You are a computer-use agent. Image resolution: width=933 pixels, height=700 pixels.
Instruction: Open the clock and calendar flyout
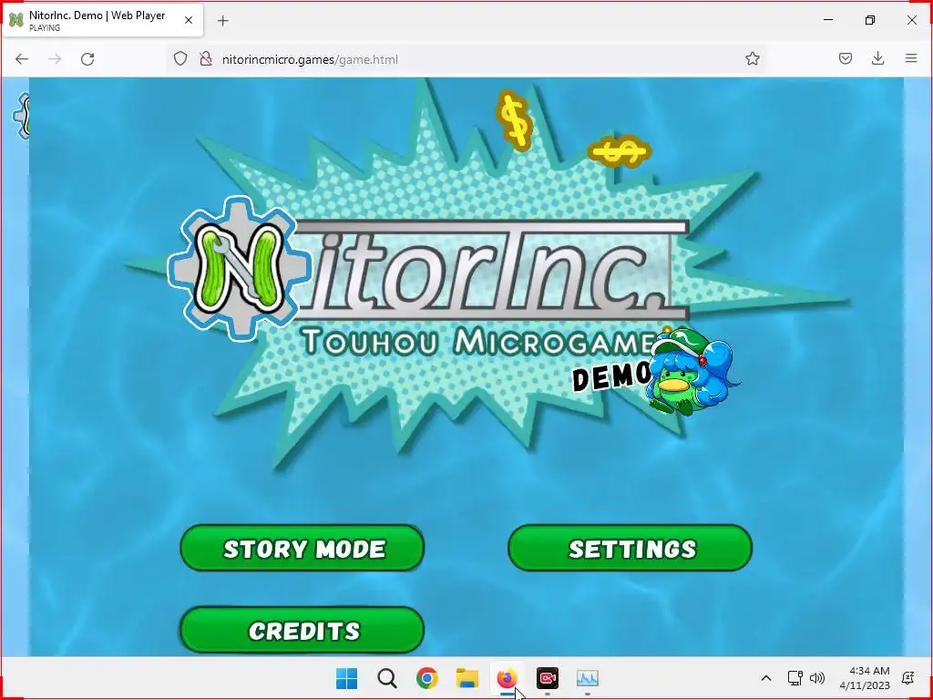865,678
